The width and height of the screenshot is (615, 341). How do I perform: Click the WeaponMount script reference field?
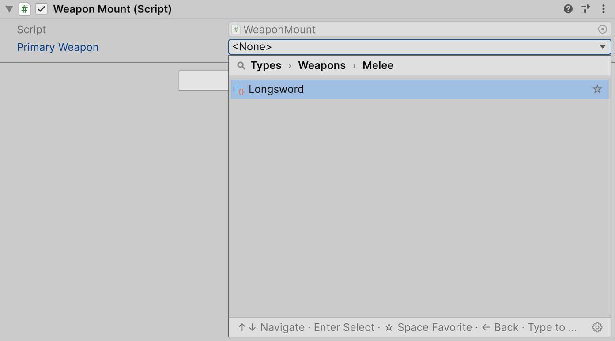coord(420,30)
